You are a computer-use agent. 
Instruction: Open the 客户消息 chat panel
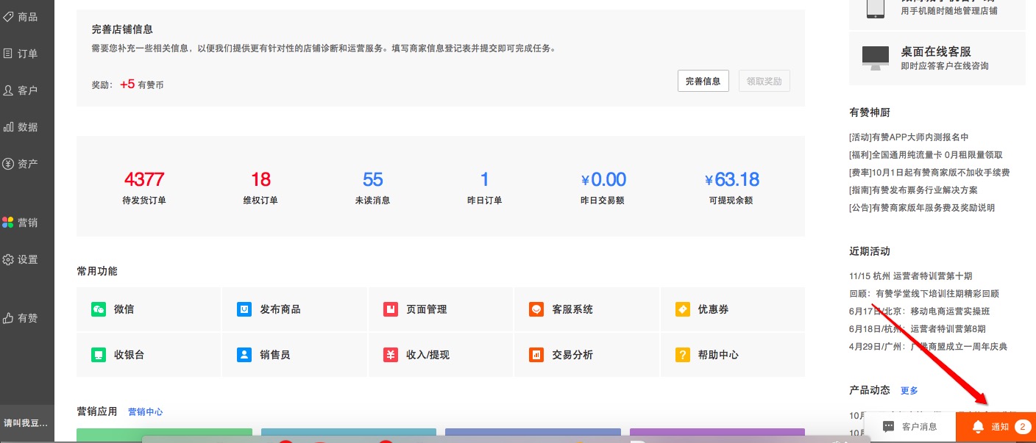click(909, 427)
